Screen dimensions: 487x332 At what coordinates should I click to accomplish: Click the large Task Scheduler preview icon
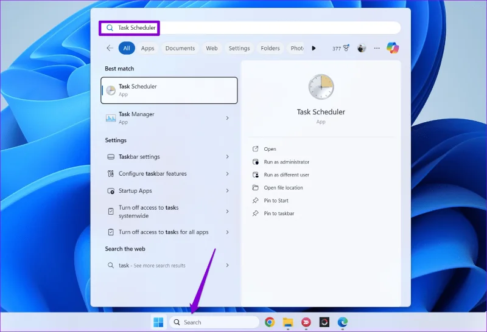click(x=321, y=87)
